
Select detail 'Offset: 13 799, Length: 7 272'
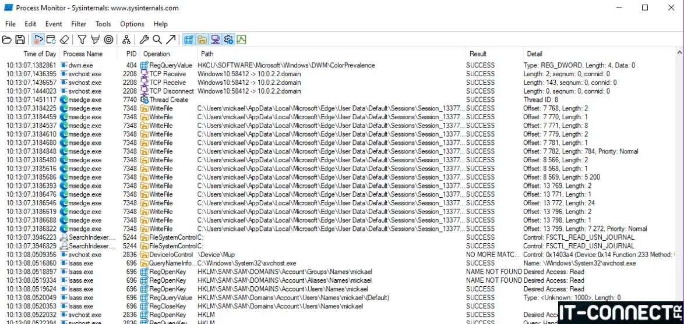coord(563,229)
